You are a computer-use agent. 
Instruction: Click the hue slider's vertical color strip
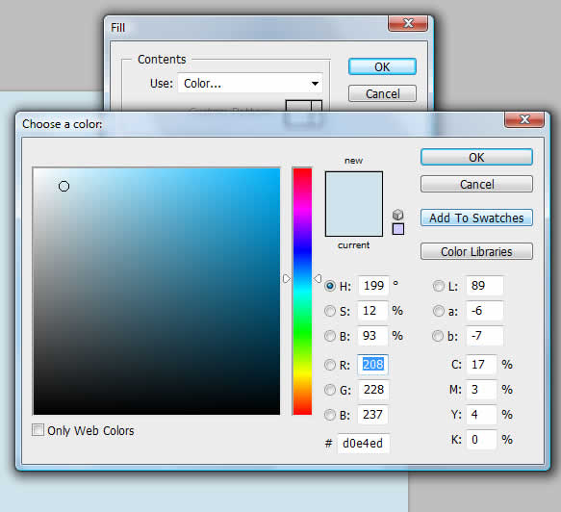[302, 292]
